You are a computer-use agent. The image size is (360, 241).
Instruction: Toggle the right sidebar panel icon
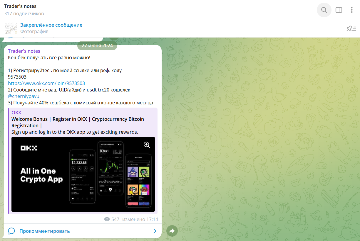[x=339, y=10]
